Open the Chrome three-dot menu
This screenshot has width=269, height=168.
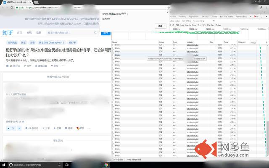tap(266, 8)
